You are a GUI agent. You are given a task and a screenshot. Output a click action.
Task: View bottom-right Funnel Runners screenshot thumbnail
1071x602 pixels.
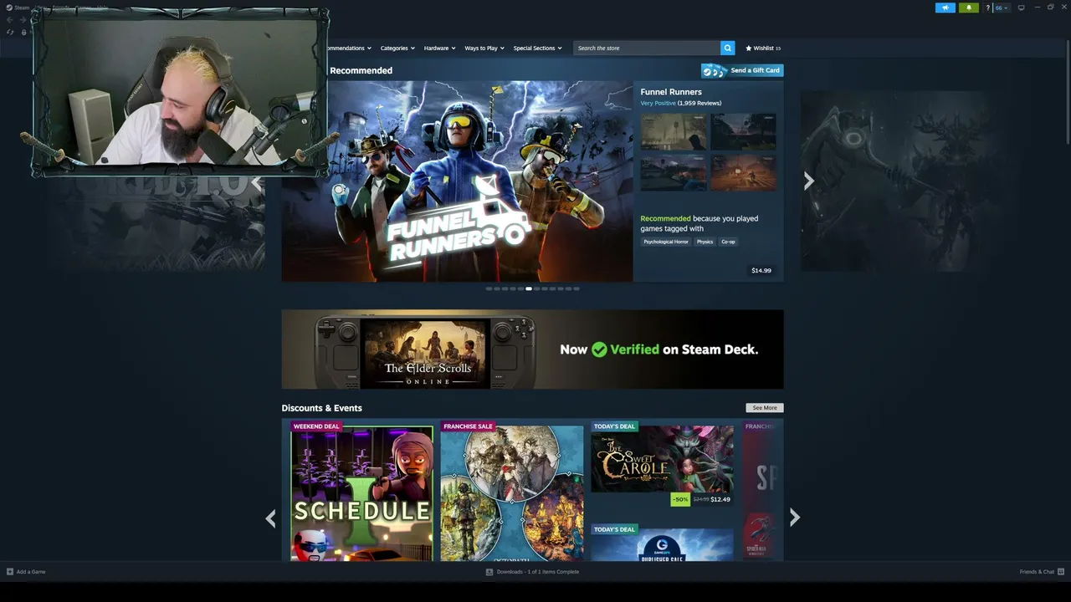(744, 172)
